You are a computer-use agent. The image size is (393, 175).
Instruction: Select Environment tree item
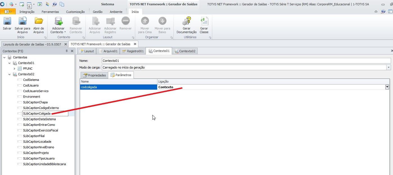(31, 97)
